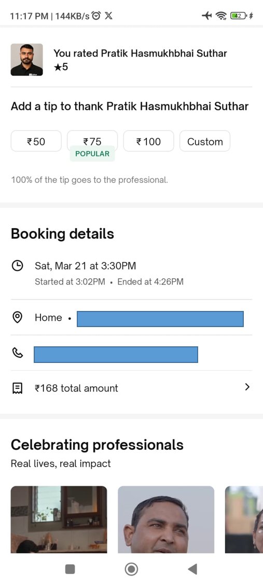Open the second professional story card

click(x=166, y=519)
